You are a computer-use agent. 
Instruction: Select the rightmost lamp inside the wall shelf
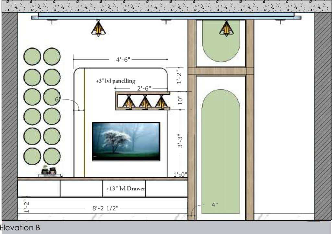[x=161, y=102]
